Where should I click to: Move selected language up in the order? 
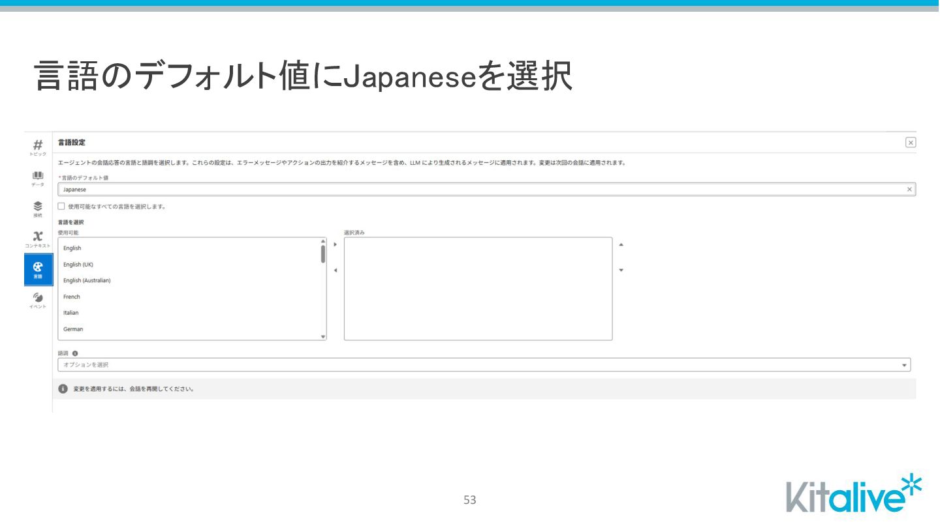(x=621, y=244)
